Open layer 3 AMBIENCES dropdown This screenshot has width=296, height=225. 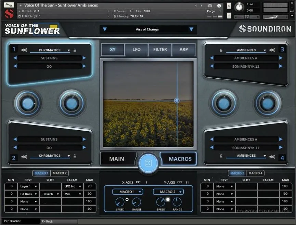coord(246,50)
